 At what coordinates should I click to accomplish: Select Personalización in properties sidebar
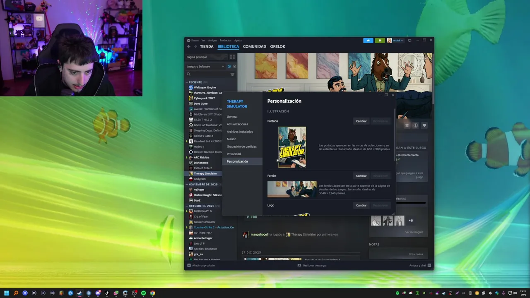pyautogui.click(x=242, y=161)
